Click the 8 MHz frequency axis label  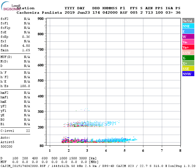180,151
